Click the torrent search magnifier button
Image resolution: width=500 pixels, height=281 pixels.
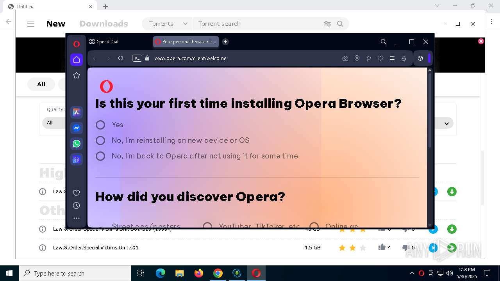click(340, 24)
